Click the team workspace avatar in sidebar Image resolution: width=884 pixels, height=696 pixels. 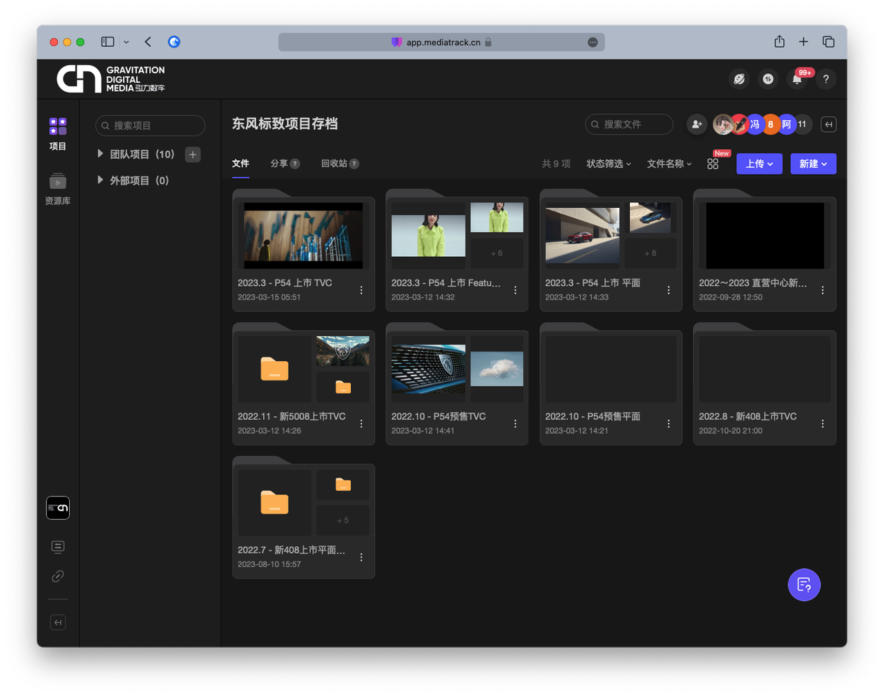coord(58,507)
